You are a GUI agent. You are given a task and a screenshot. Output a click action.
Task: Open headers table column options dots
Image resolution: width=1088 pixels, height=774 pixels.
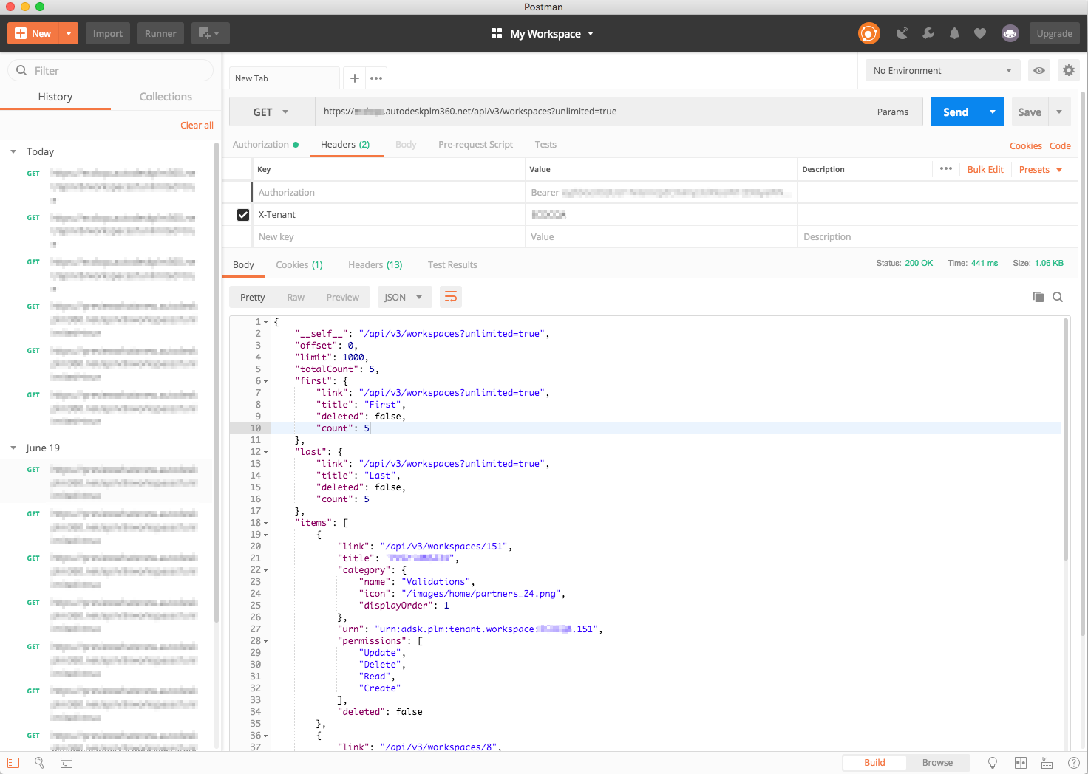(x=946, y=169)
